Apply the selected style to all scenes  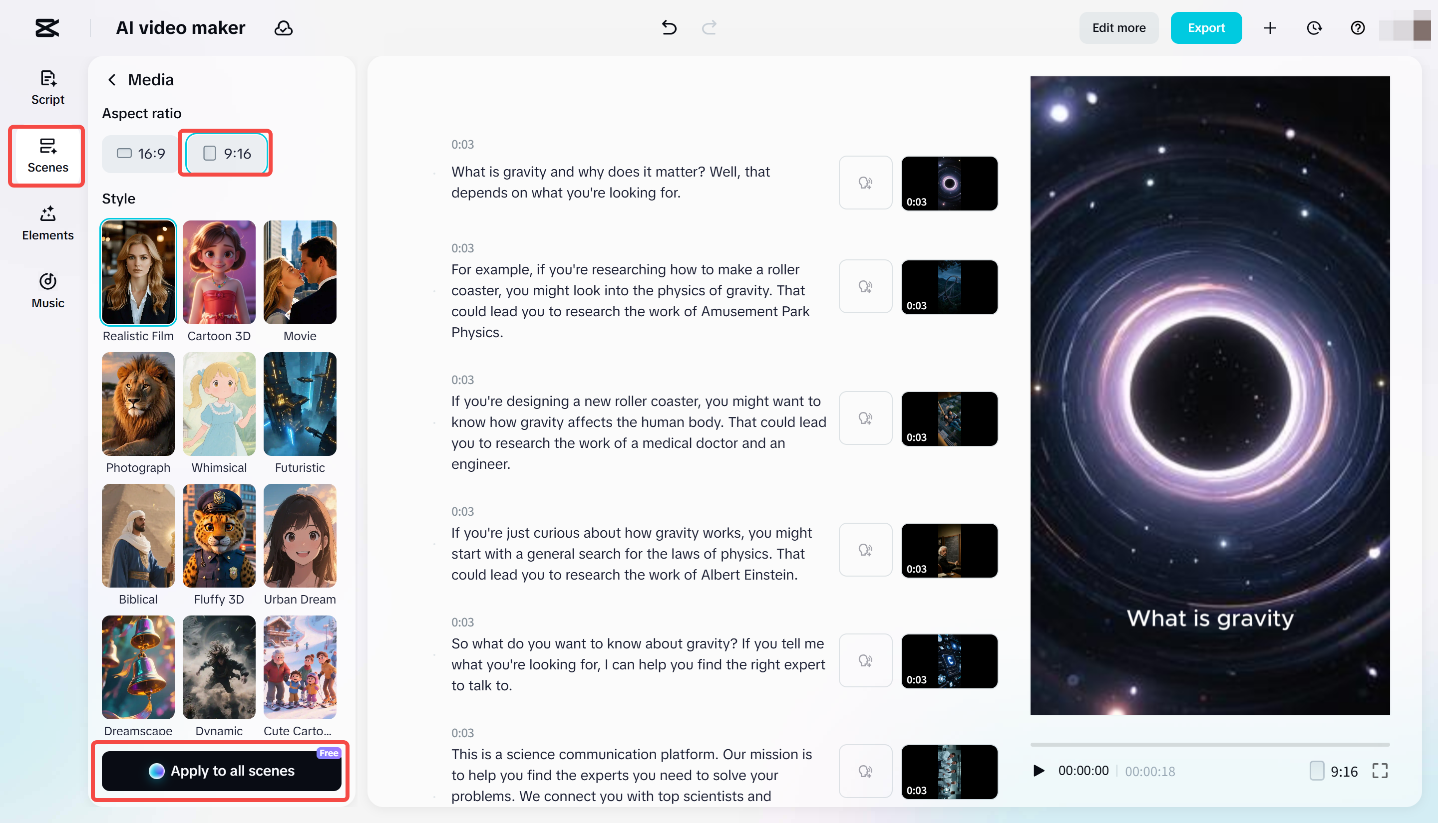221,771
